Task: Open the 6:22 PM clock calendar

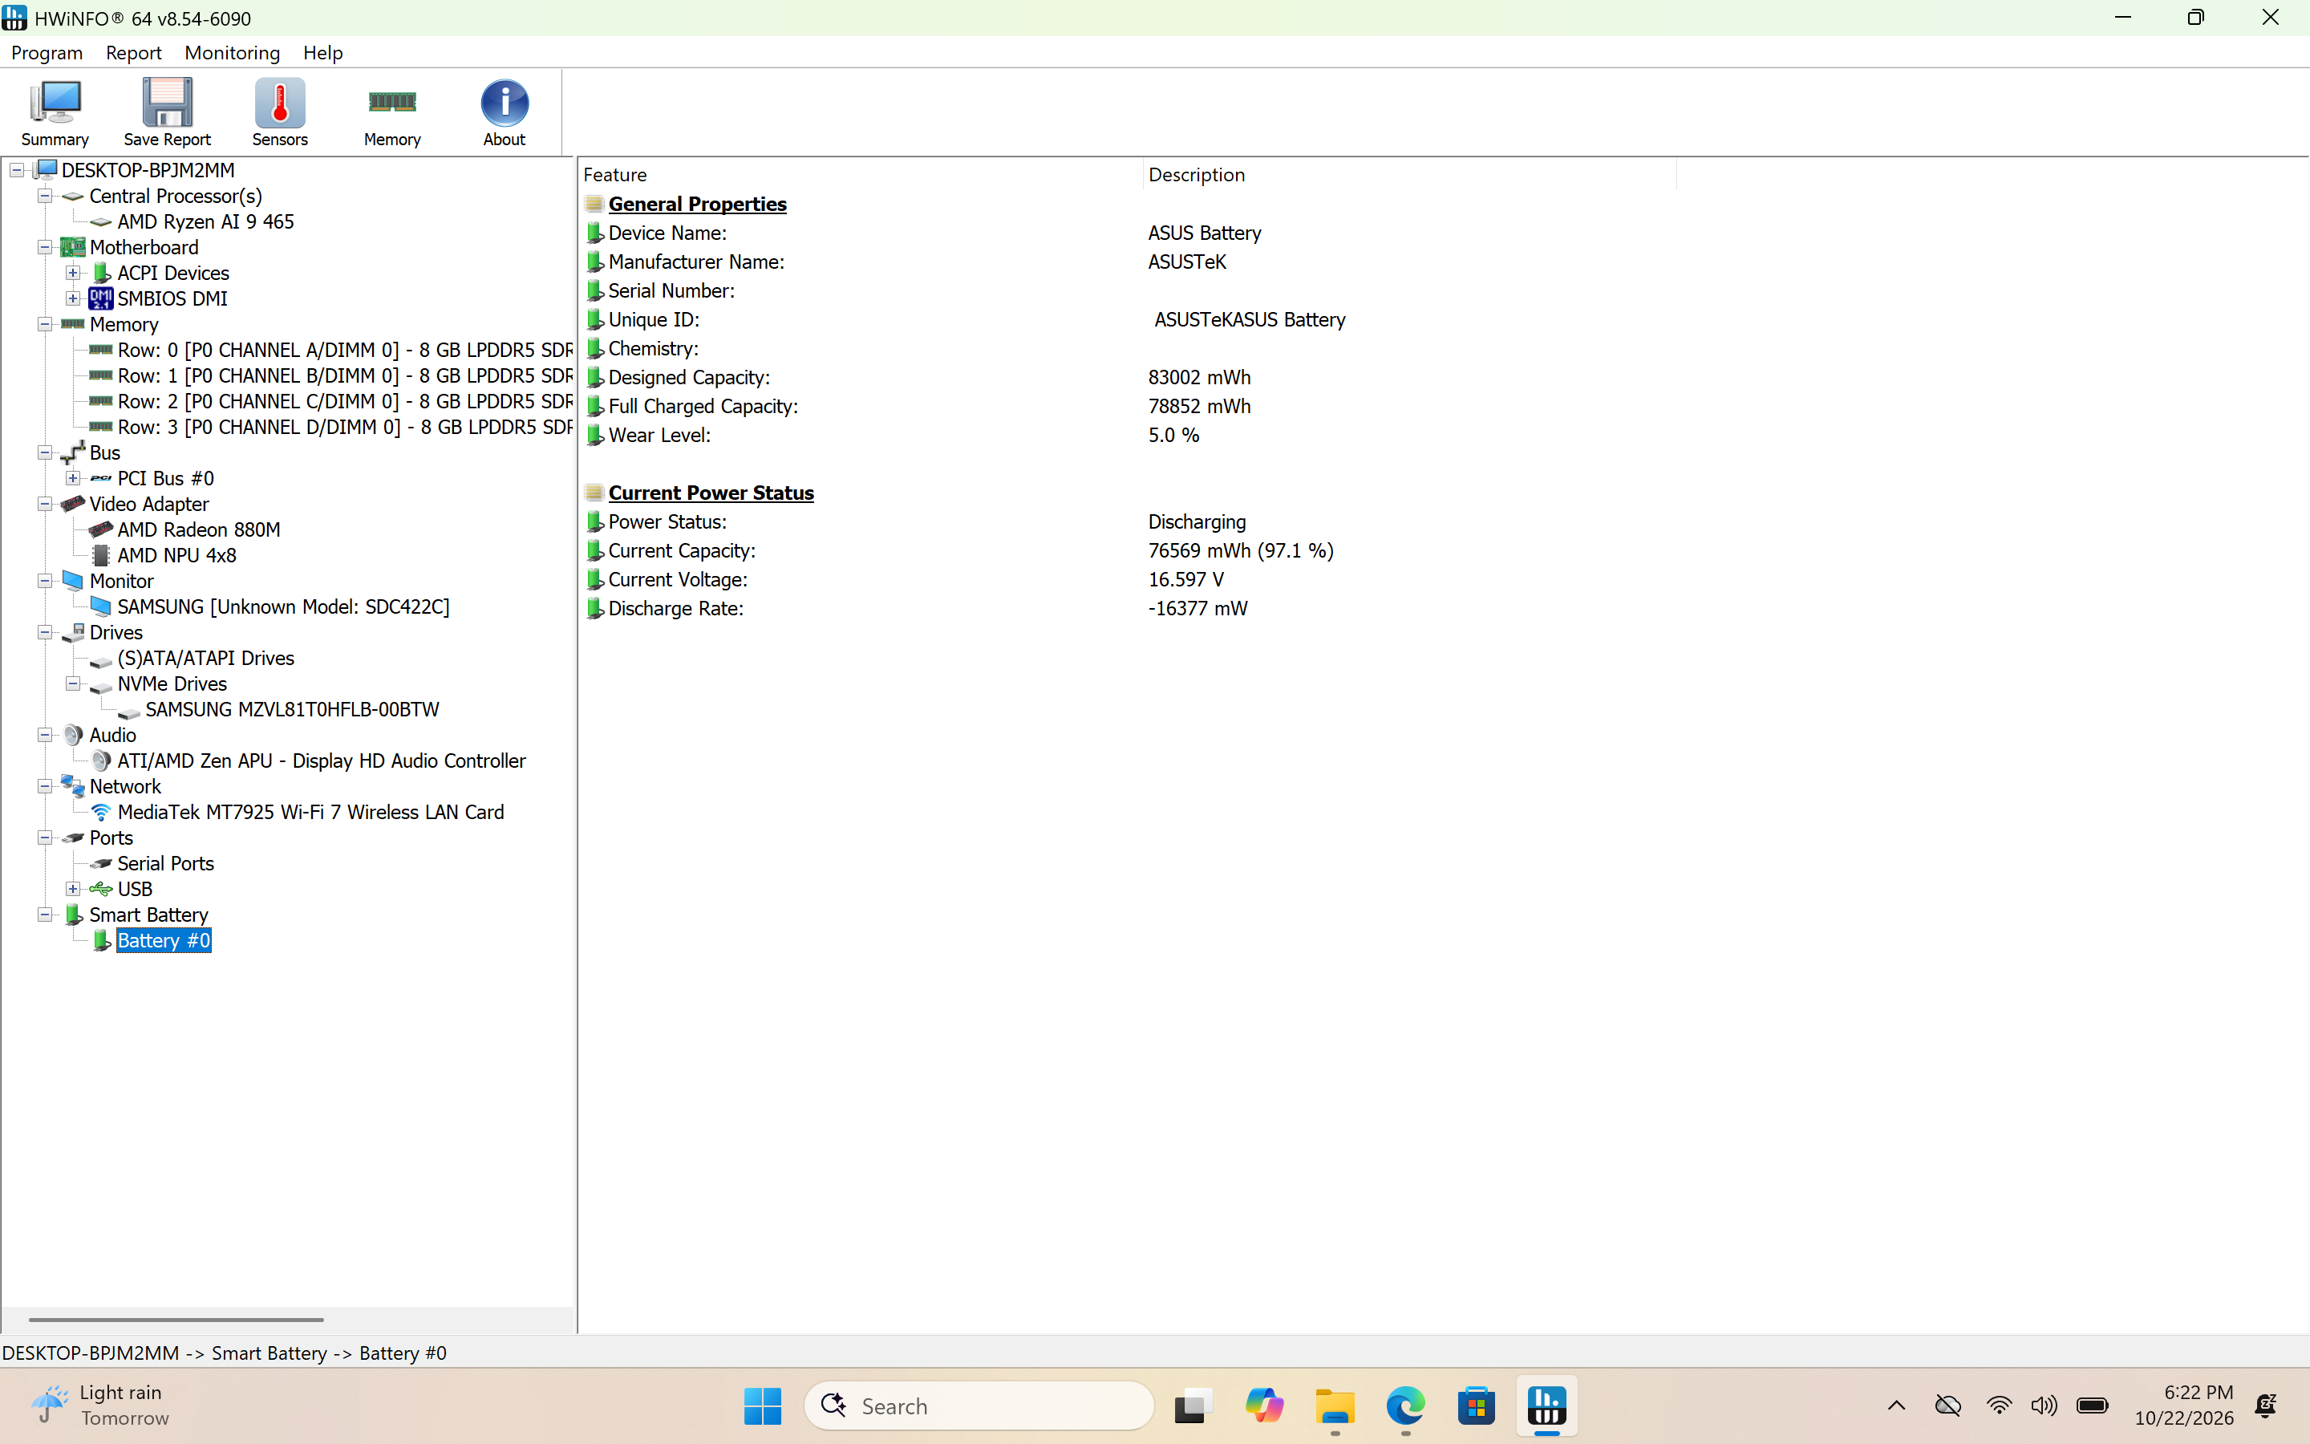Action: click(x=2184, y=1405)
